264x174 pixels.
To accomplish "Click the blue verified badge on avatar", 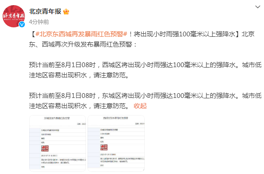I will [22, 24].
